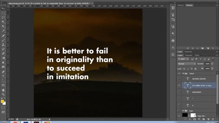Click the Color Fill 1 black thumbnail
The image size is (219, 123).
pos(185,115)
